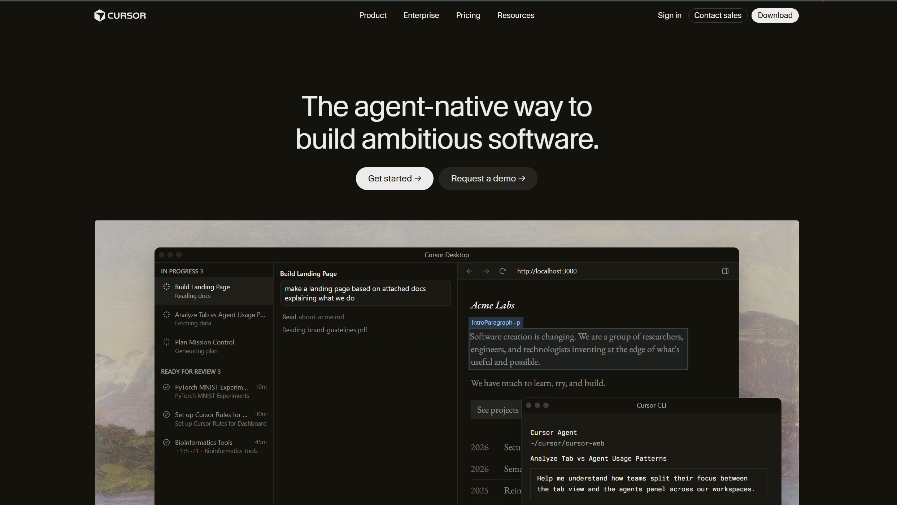Viewport: 897px width, 505px height.
Task: Click the spinner icon beside Plan Mission Control
Action: coord(166,342)
